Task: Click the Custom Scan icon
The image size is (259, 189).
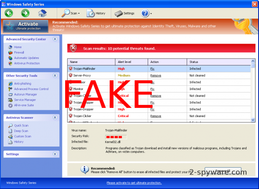Action: pos(10,136)
